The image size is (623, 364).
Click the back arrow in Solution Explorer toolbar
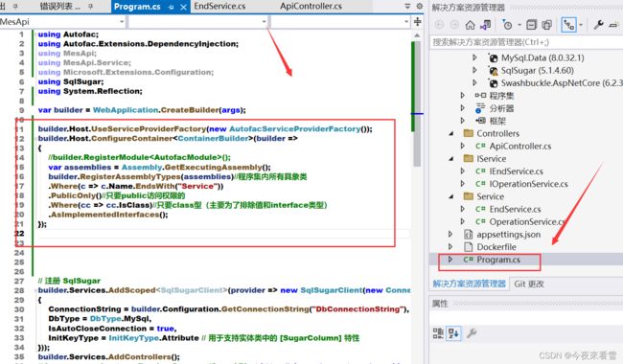[439, 26]
